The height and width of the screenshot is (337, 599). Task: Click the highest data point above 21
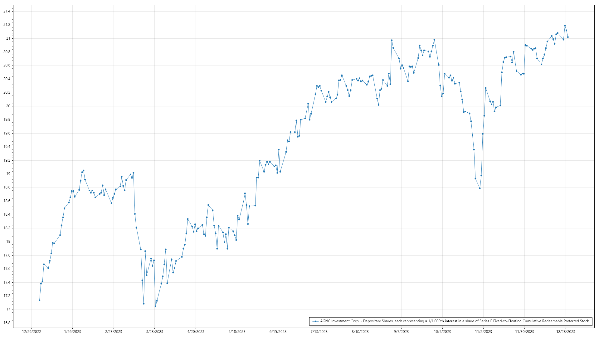pos(565,26)
